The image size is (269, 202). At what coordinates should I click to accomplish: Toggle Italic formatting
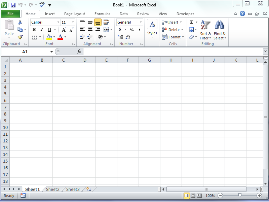click(42, 30)
